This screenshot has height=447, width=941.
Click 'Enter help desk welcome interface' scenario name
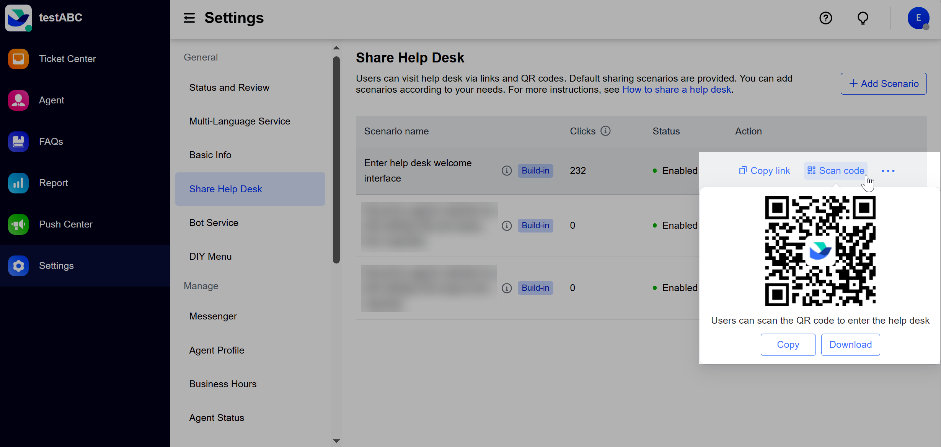click(x=418, y=171)
